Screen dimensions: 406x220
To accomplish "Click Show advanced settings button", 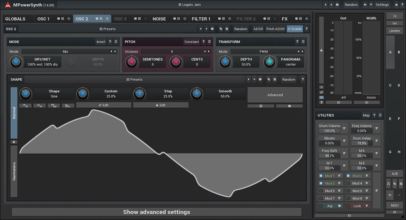I will (x=156, y=212).
